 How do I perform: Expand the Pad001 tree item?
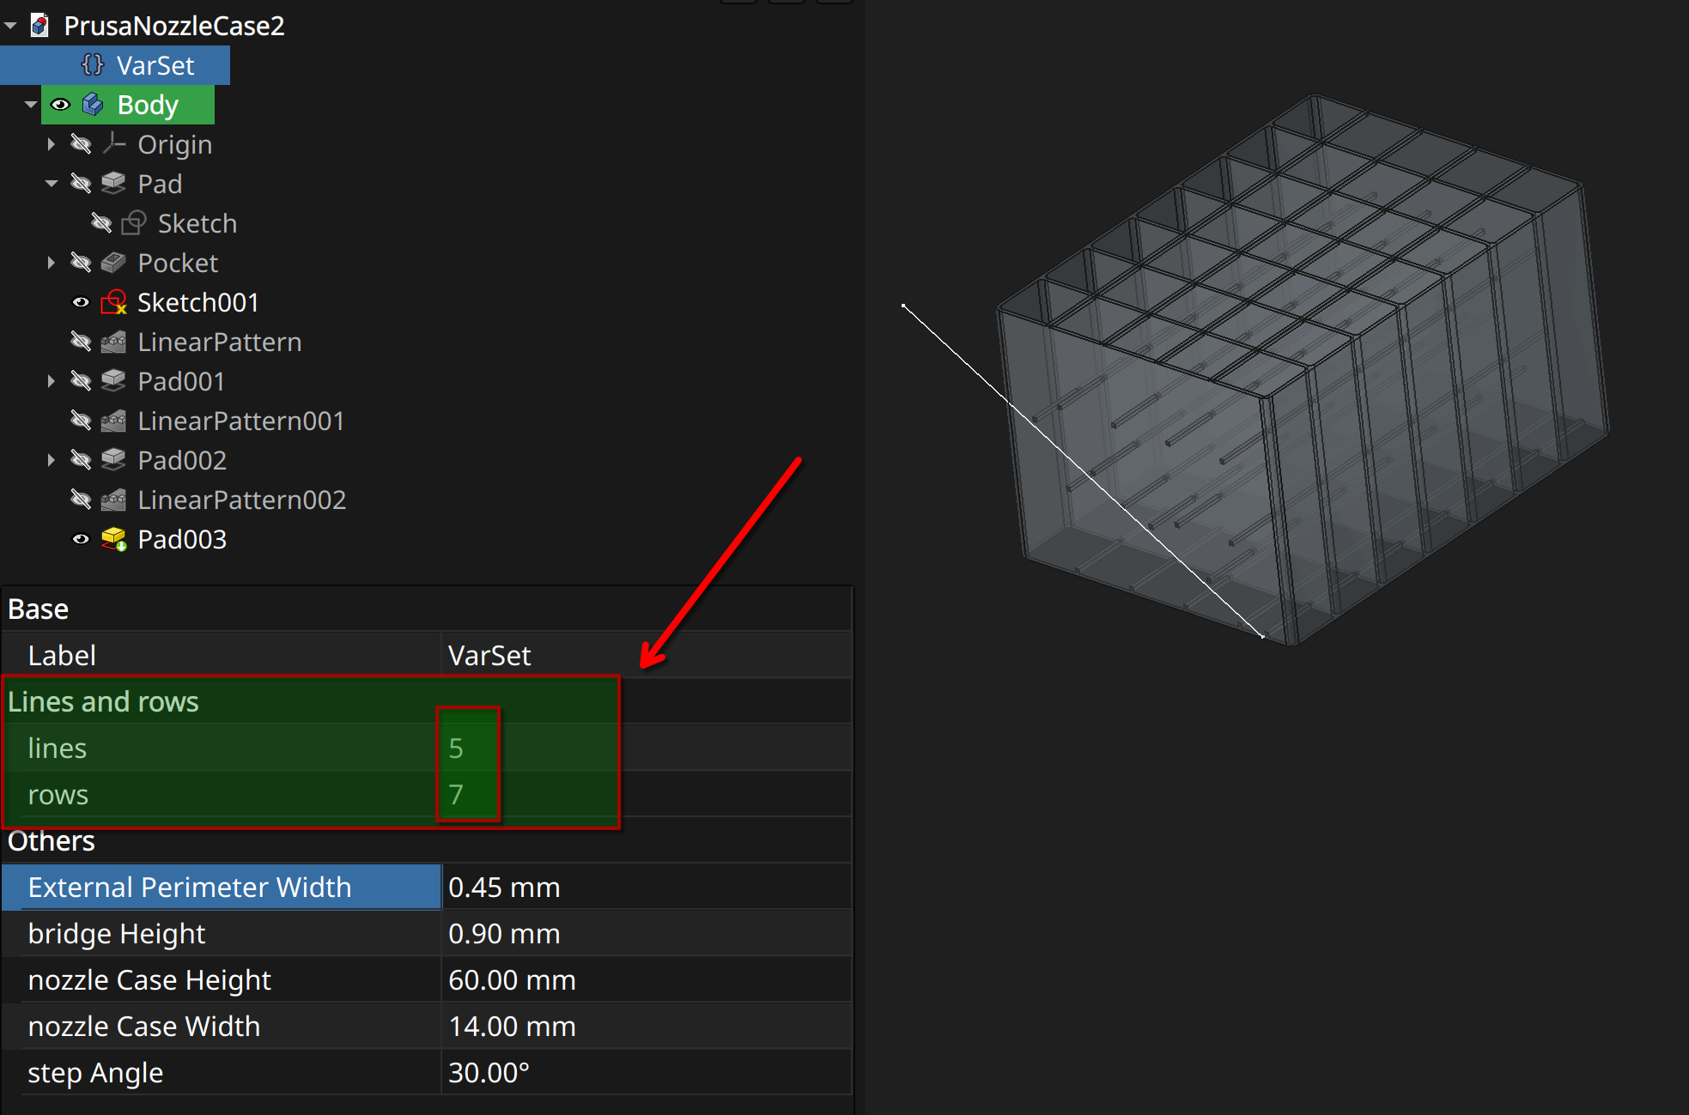pyautogui.click(x=52, y=381)
